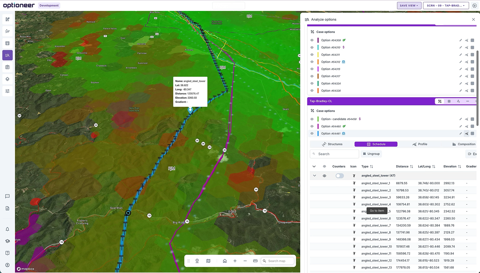
Task: Open the SAVE VIEW dropdown
Action: click(409, 5)
